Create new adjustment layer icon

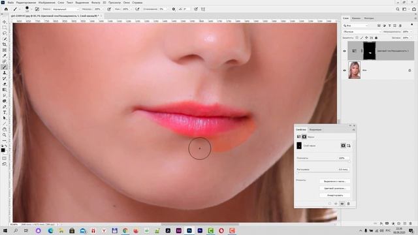[x=393, y=223]
